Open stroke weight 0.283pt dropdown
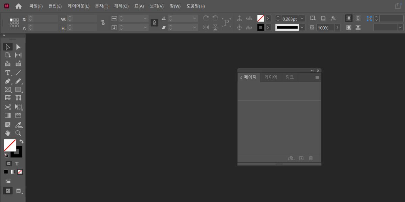This screenshot has width=405, height=202. pyautogui.click(x=302, y=19)
